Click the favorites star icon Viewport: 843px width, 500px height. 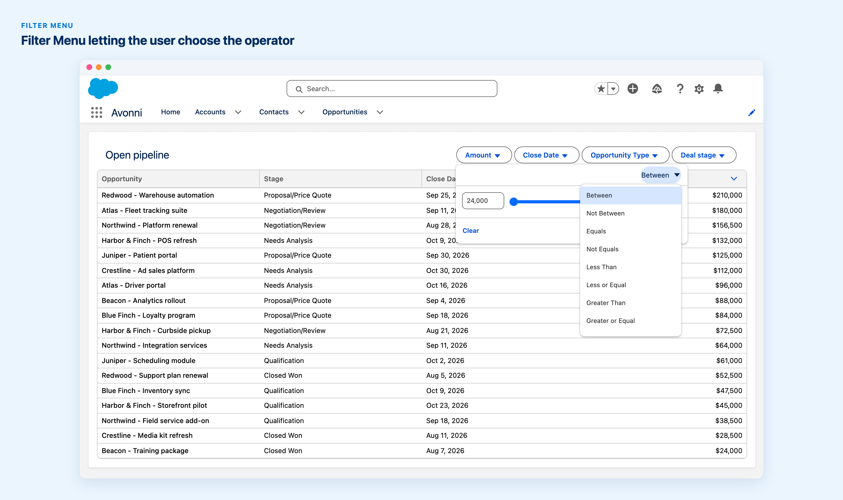coord(601,89)
